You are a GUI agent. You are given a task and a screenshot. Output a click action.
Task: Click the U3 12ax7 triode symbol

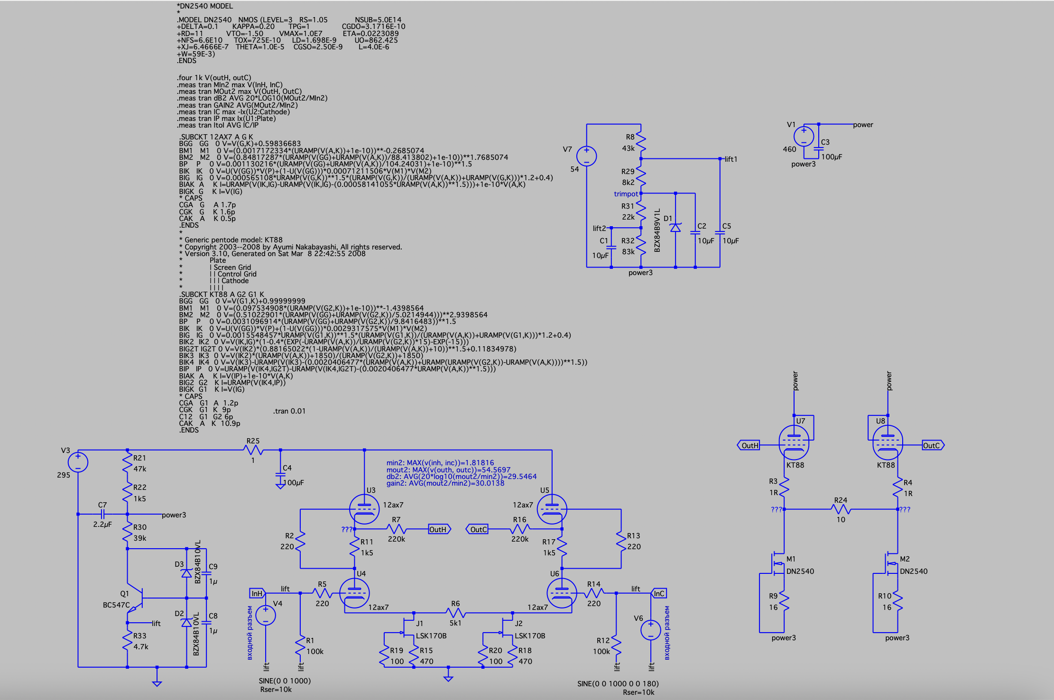coord(364,509)
